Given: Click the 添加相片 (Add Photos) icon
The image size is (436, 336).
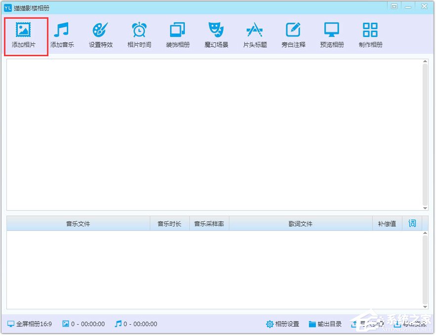Looking at the screenshot, I should 24,35.
